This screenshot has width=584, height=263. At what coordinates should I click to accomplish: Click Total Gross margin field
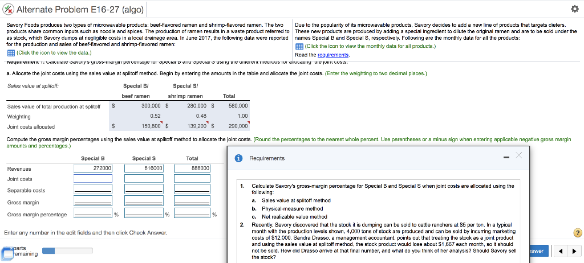tap(192, 202)
